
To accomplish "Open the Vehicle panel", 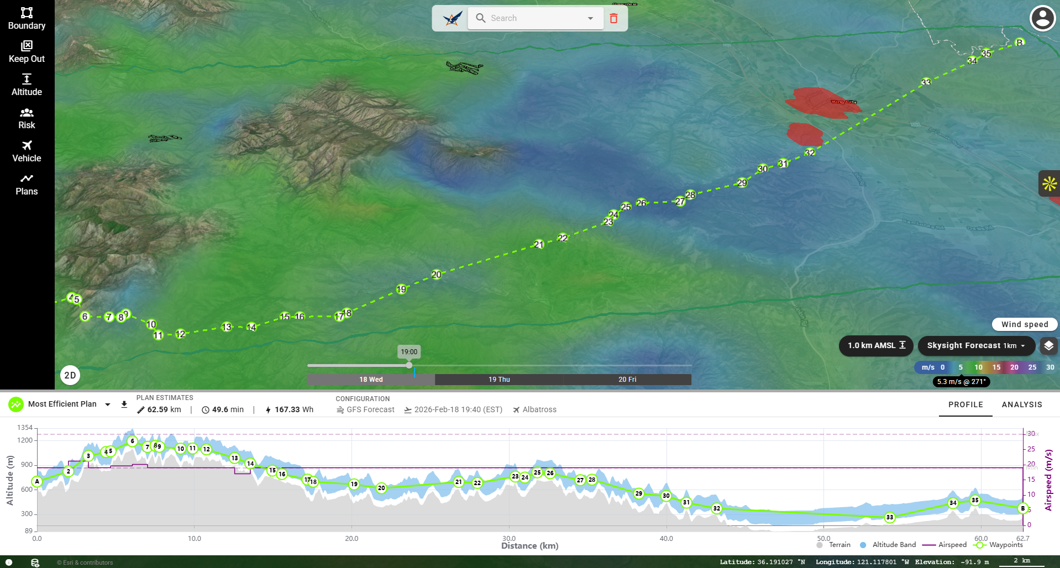I will point(27,151).
